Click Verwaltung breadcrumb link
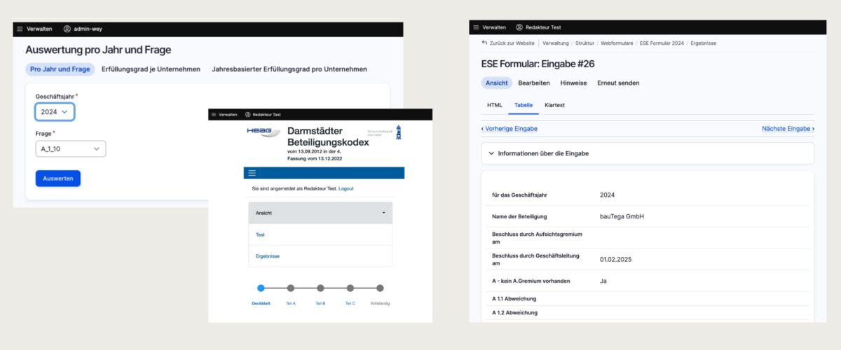This screenshot has width=841, height=350. (x=556, y=43)
